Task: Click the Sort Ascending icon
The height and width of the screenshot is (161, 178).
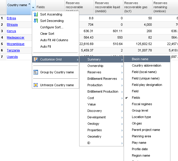Action: (x=36, y=14)
